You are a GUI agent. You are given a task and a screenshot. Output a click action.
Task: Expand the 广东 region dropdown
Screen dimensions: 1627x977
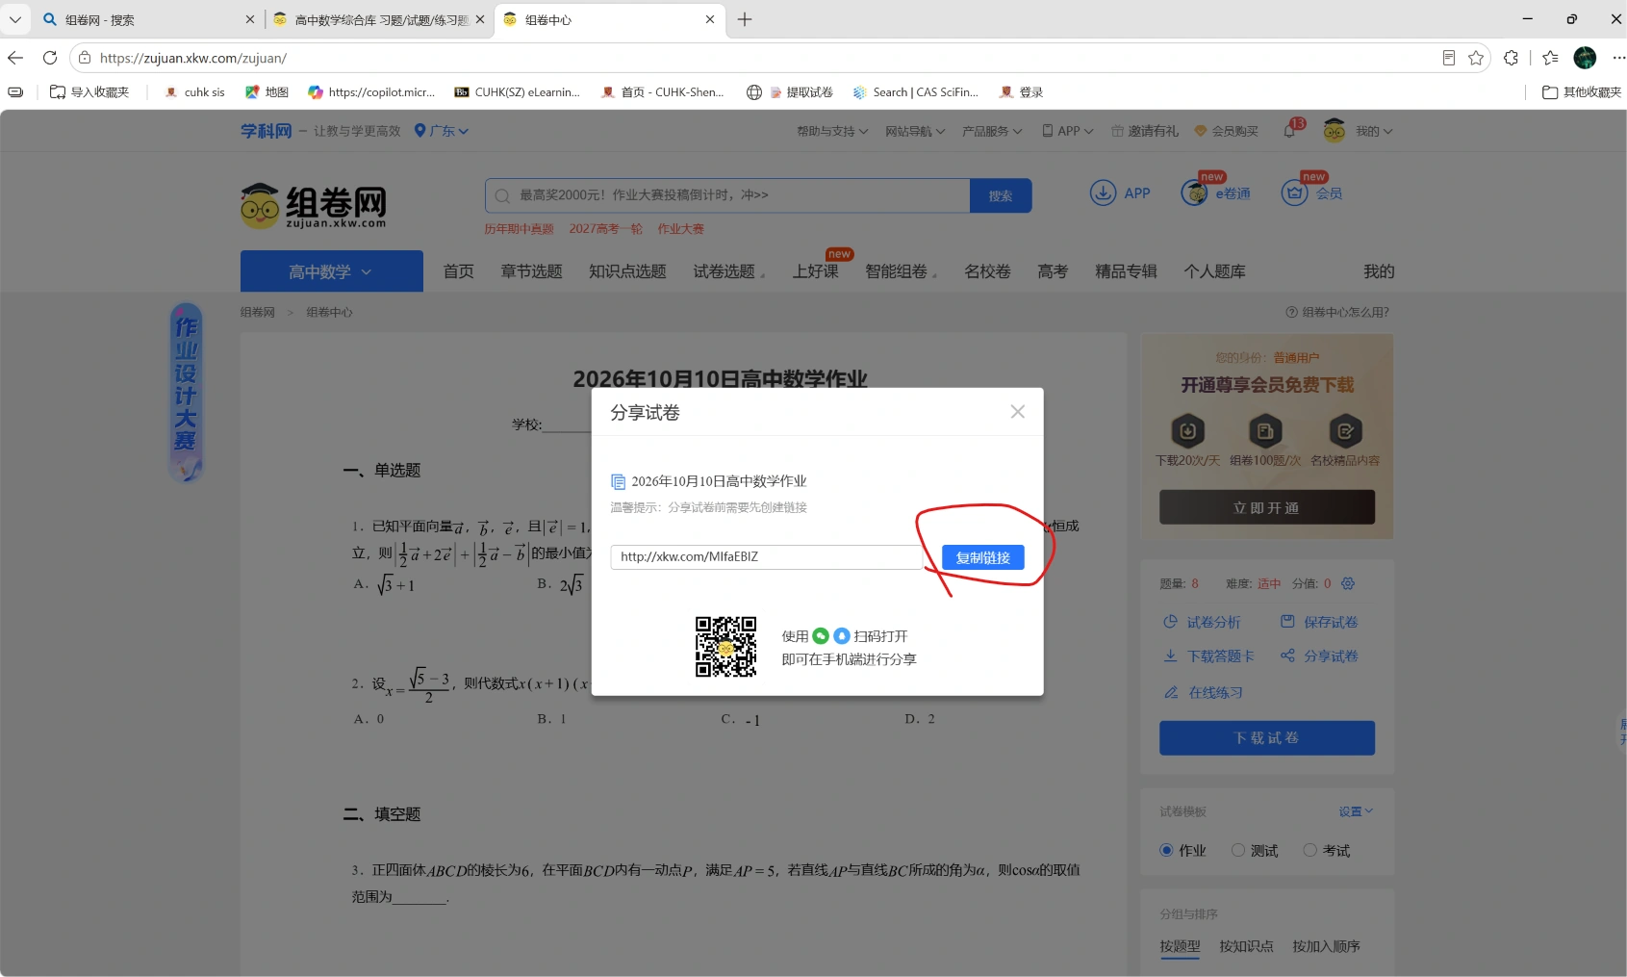442,131
